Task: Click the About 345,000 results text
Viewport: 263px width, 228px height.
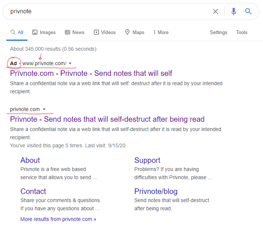Action: point(53,49)
